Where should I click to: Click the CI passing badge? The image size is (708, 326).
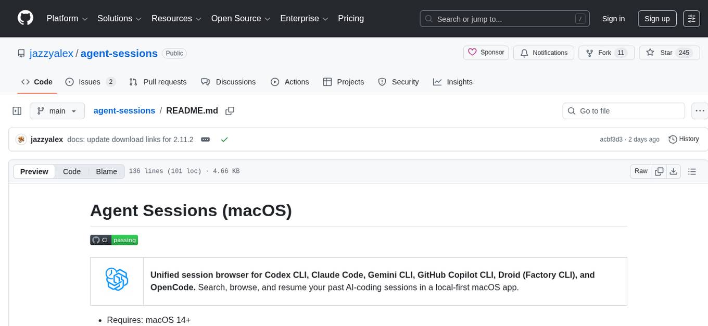pyautogui.click(x=114, y=240)
